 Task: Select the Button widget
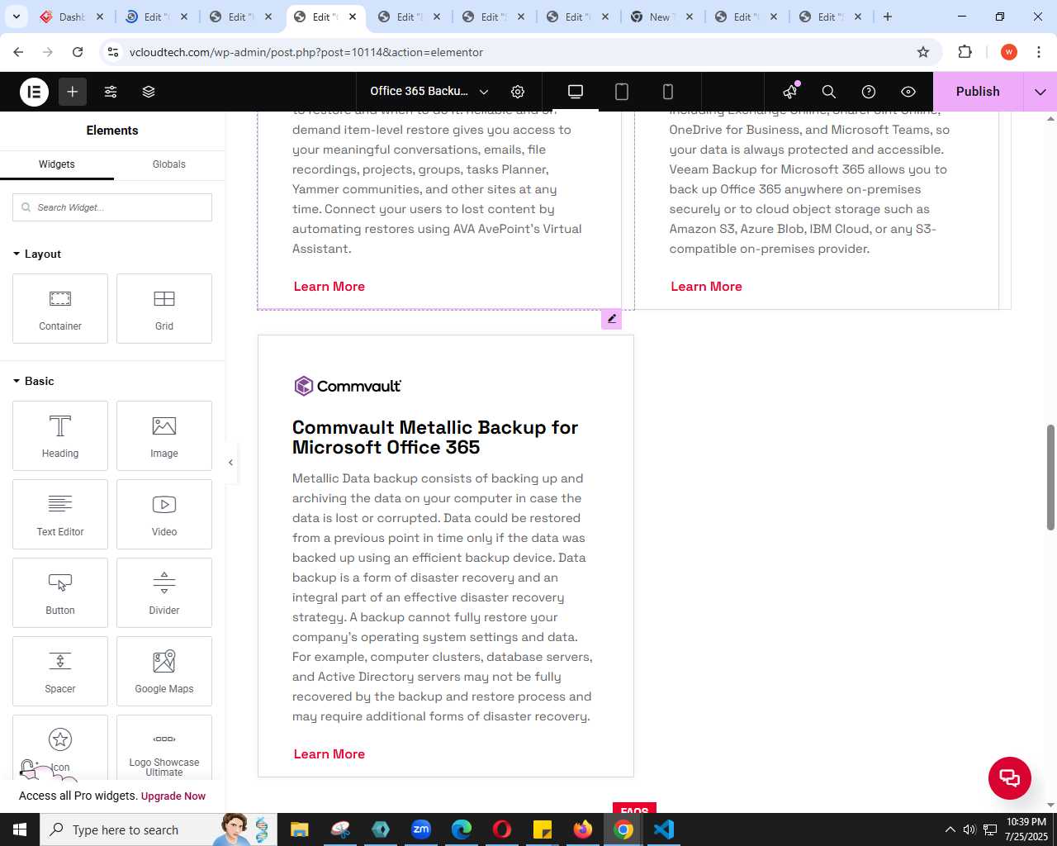coord(60,592)
